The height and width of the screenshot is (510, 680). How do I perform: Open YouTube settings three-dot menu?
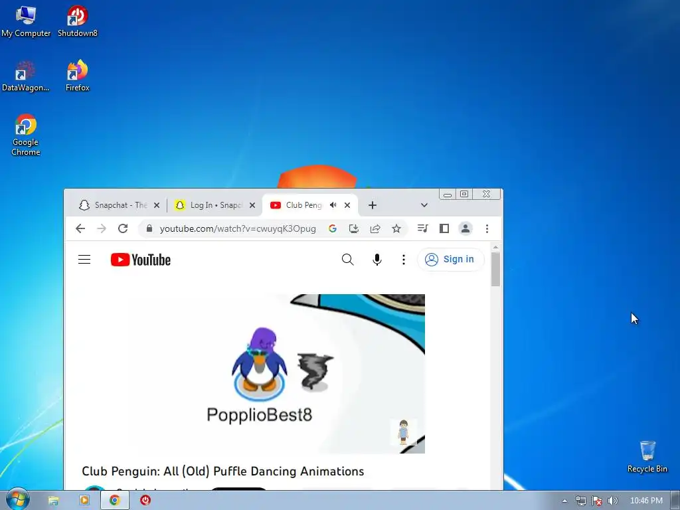click(x=403, y=260)
